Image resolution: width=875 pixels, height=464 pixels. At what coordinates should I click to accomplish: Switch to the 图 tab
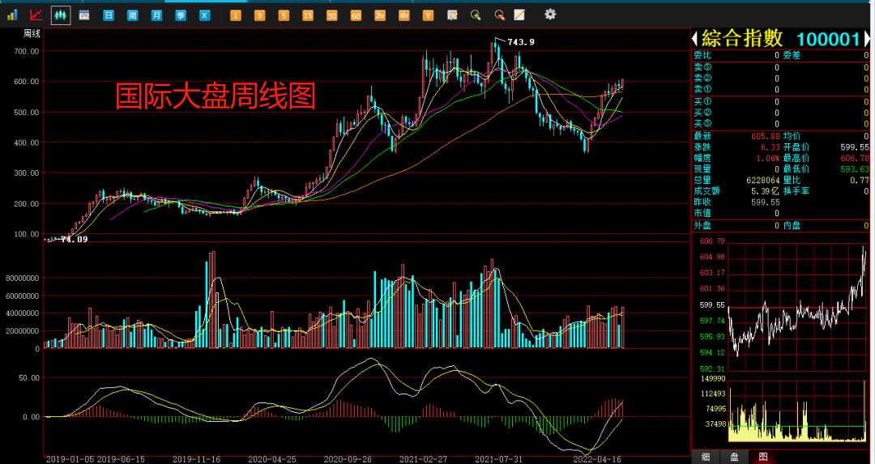763,458
